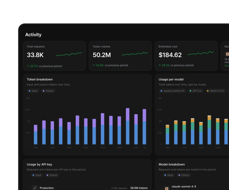Click the 28.3% vs previous period text
This screenshot has height=190, width=229.
(177, 65)
